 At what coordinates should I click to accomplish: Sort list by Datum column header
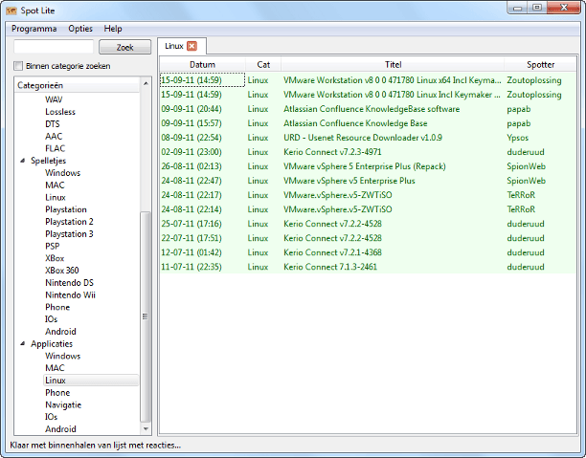[x=202, y=65]
